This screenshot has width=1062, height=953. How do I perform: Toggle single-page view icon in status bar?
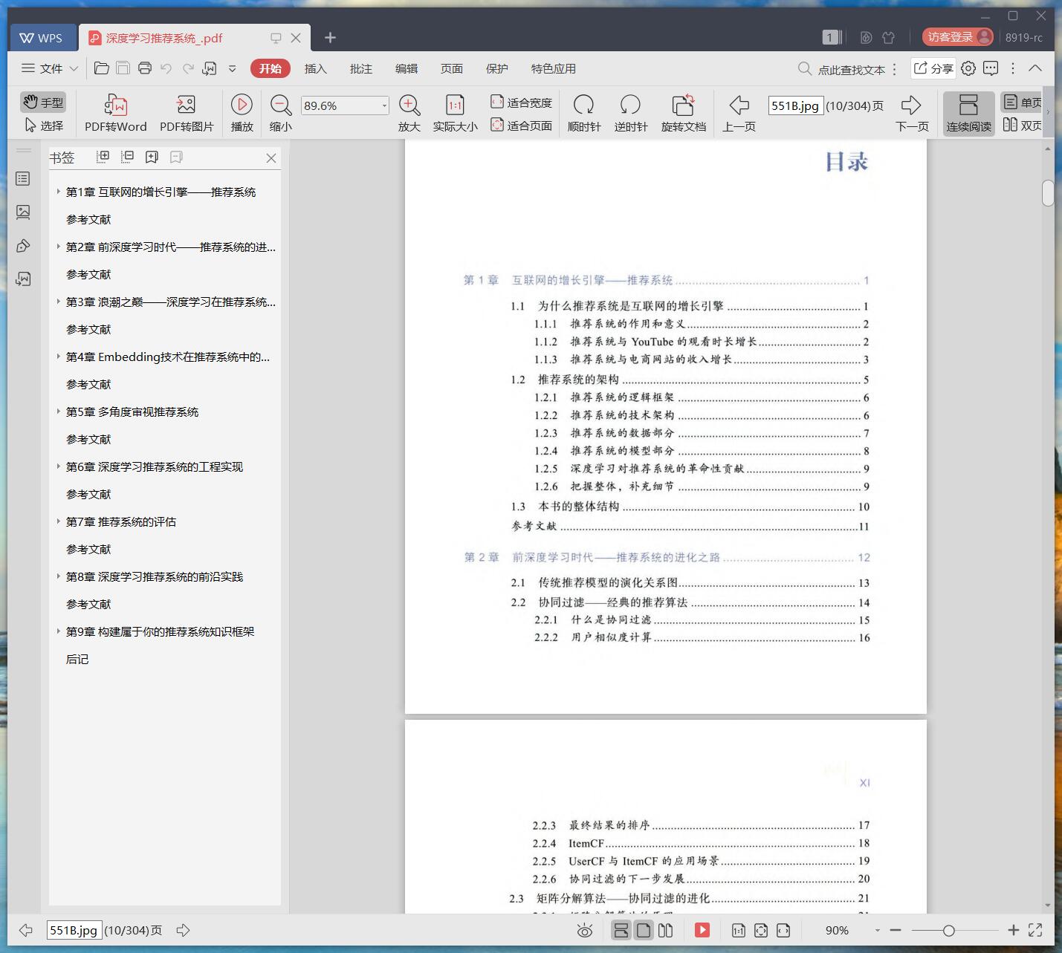click(644, 930)
